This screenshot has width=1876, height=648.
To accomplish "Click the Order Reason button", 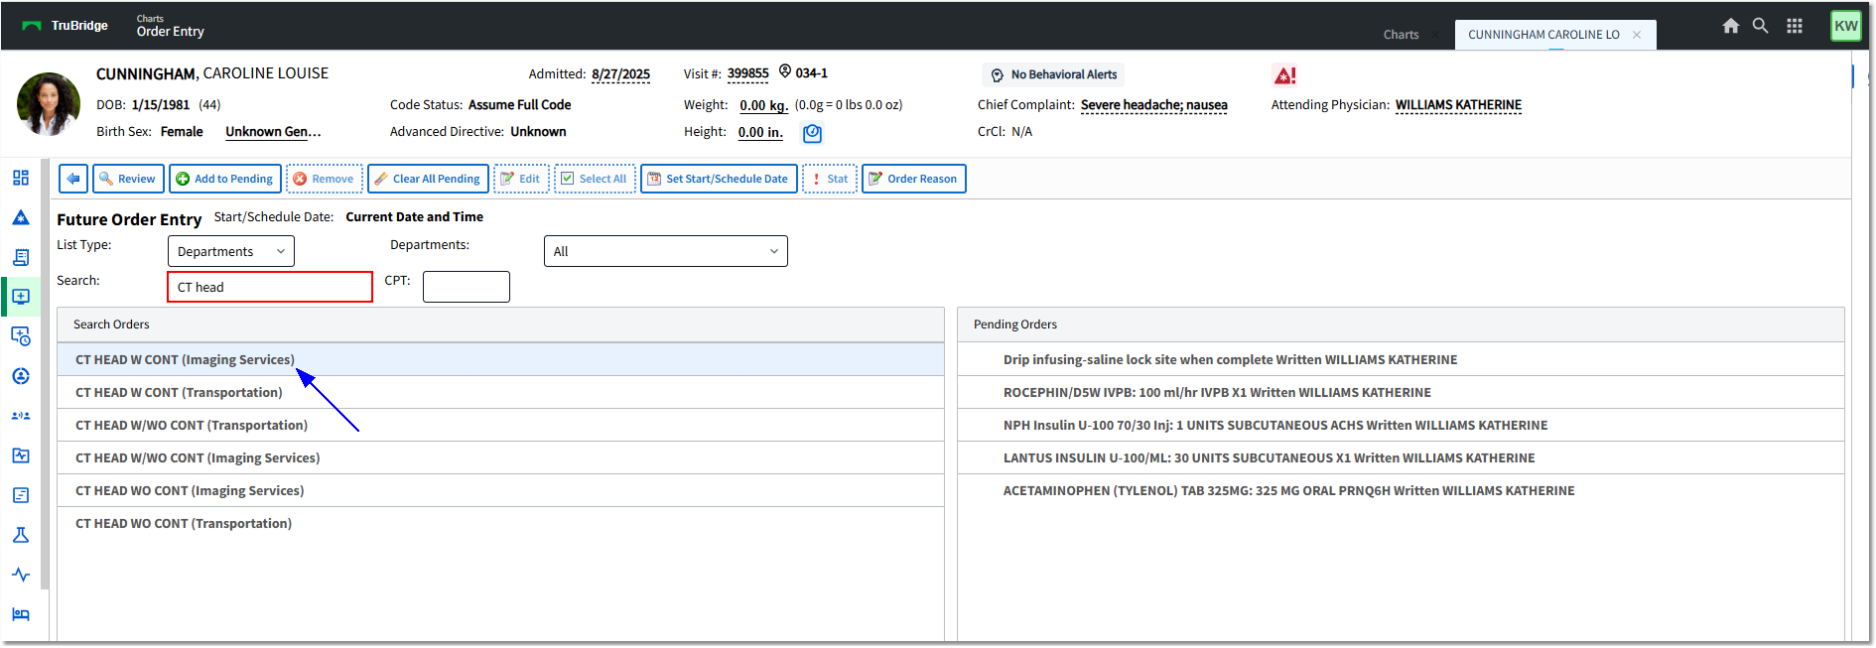I will coord(913,179).
